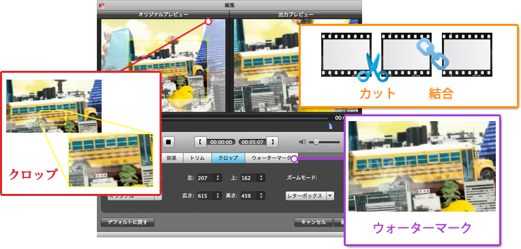This screenshot has width=521, height=249.
Task: Adjust the 高さ value stepper arrows
Action: 262,196
